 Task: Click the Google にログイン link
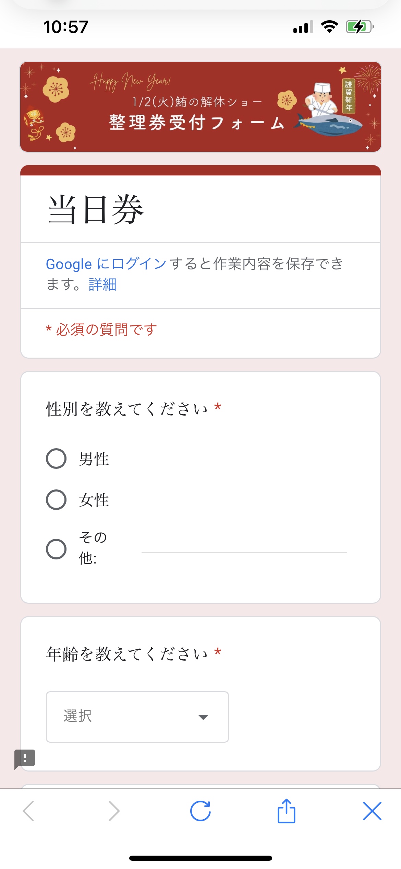106,264
